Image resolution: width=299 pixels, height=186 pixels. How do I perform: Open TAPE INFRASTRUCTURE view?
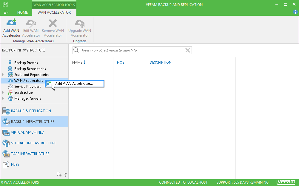pos(30,154)
